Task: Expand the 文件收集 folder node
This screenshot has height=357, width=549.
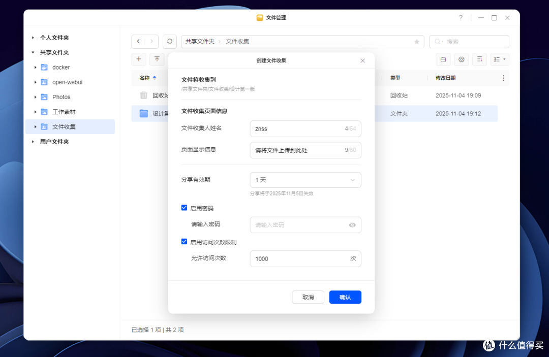Action: pos(36,126)
